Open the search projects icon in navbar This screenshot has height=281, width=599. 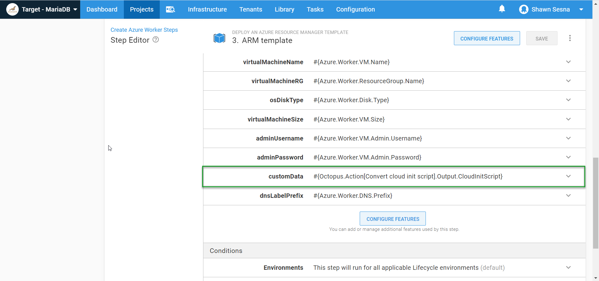coord(170,9)
